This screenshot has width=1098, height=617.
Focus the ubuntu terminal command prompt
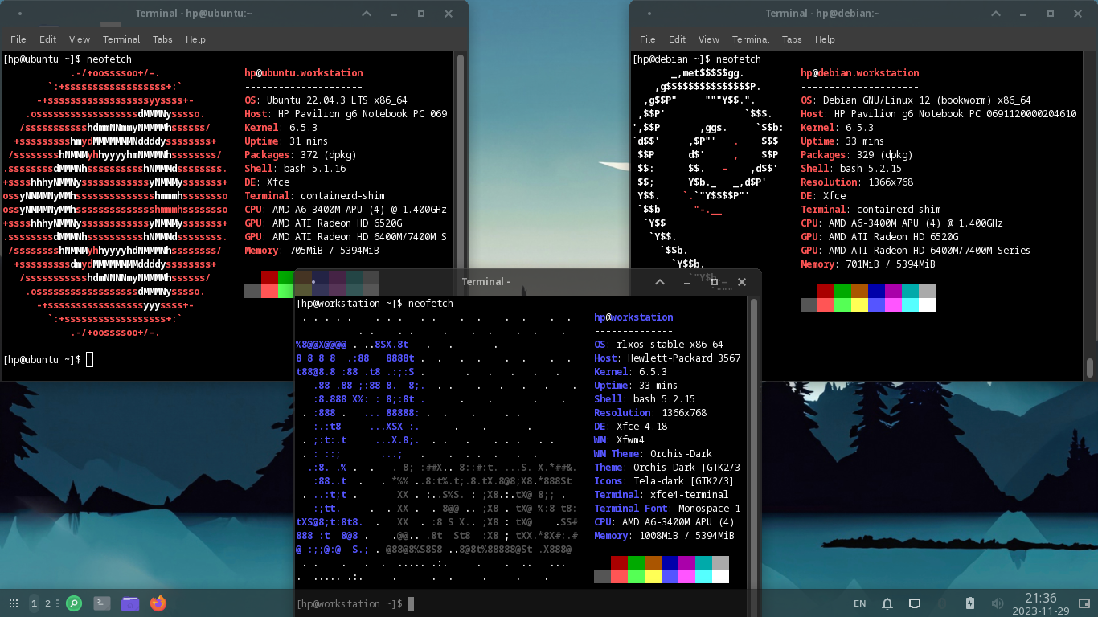click(48, 359)
